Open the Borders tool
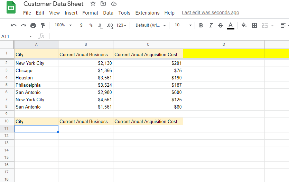The width and height of the screenshot is (289, 182). click(254, 25)
